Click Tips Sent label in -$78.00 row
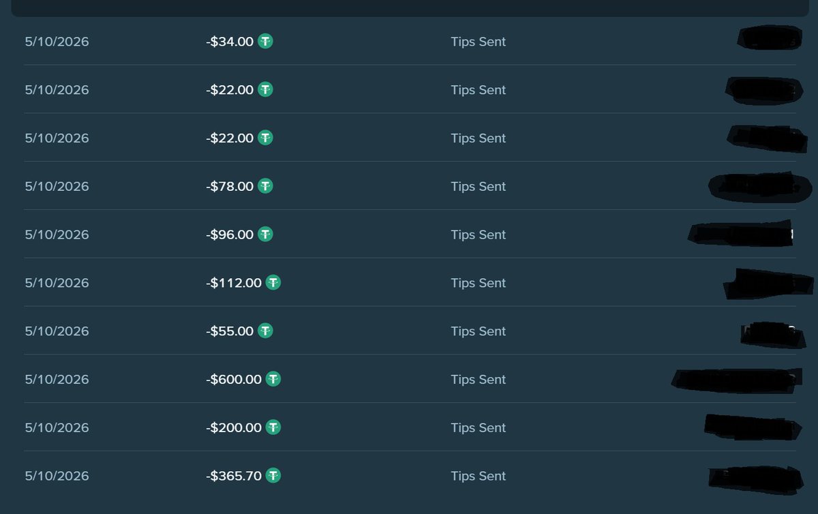 pos(479,186)
